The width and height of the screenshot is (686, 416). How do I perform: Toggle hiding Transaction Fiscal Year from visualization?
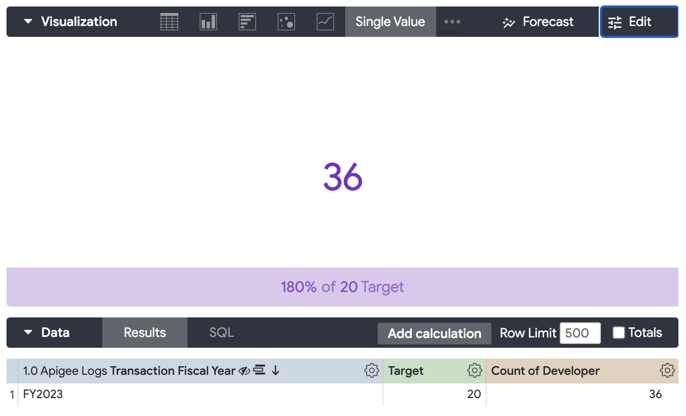244,370
